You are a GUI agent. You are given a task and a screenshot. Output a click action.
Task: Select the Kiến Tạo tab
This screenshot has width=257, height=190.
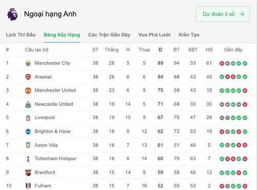point(189,35)
